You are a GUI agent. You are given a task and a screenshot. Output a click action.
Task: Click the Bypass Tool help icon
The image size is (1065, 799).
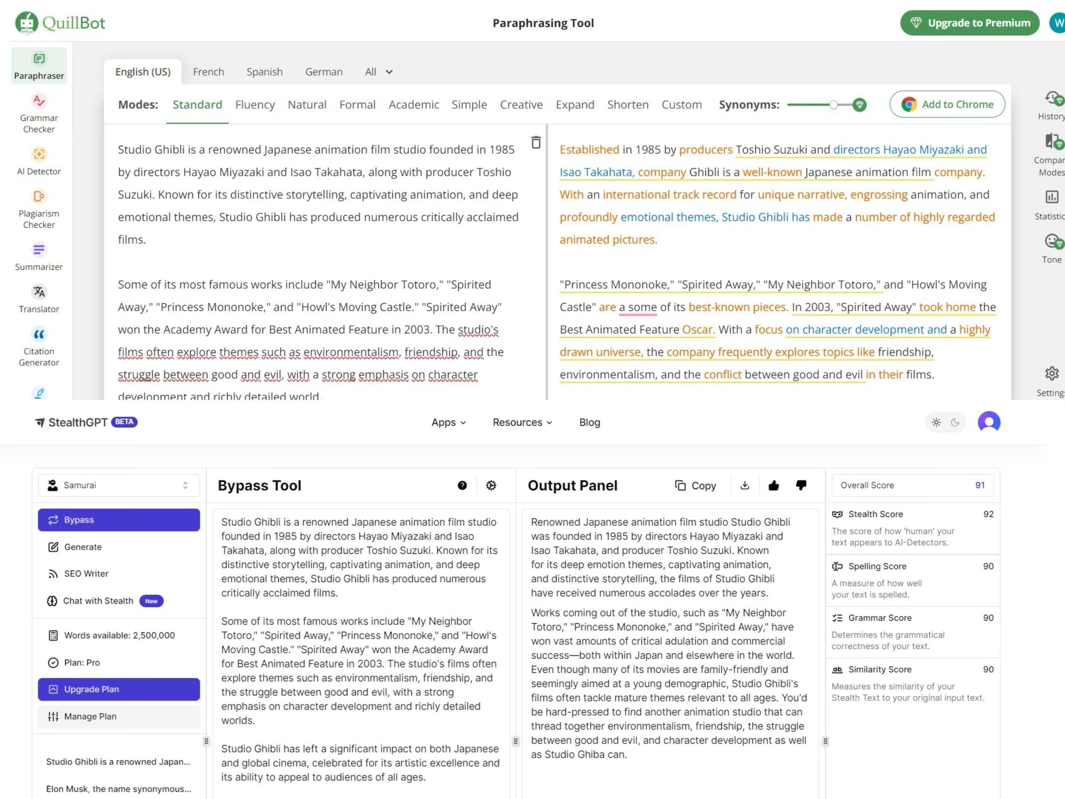tap(462, 485)
